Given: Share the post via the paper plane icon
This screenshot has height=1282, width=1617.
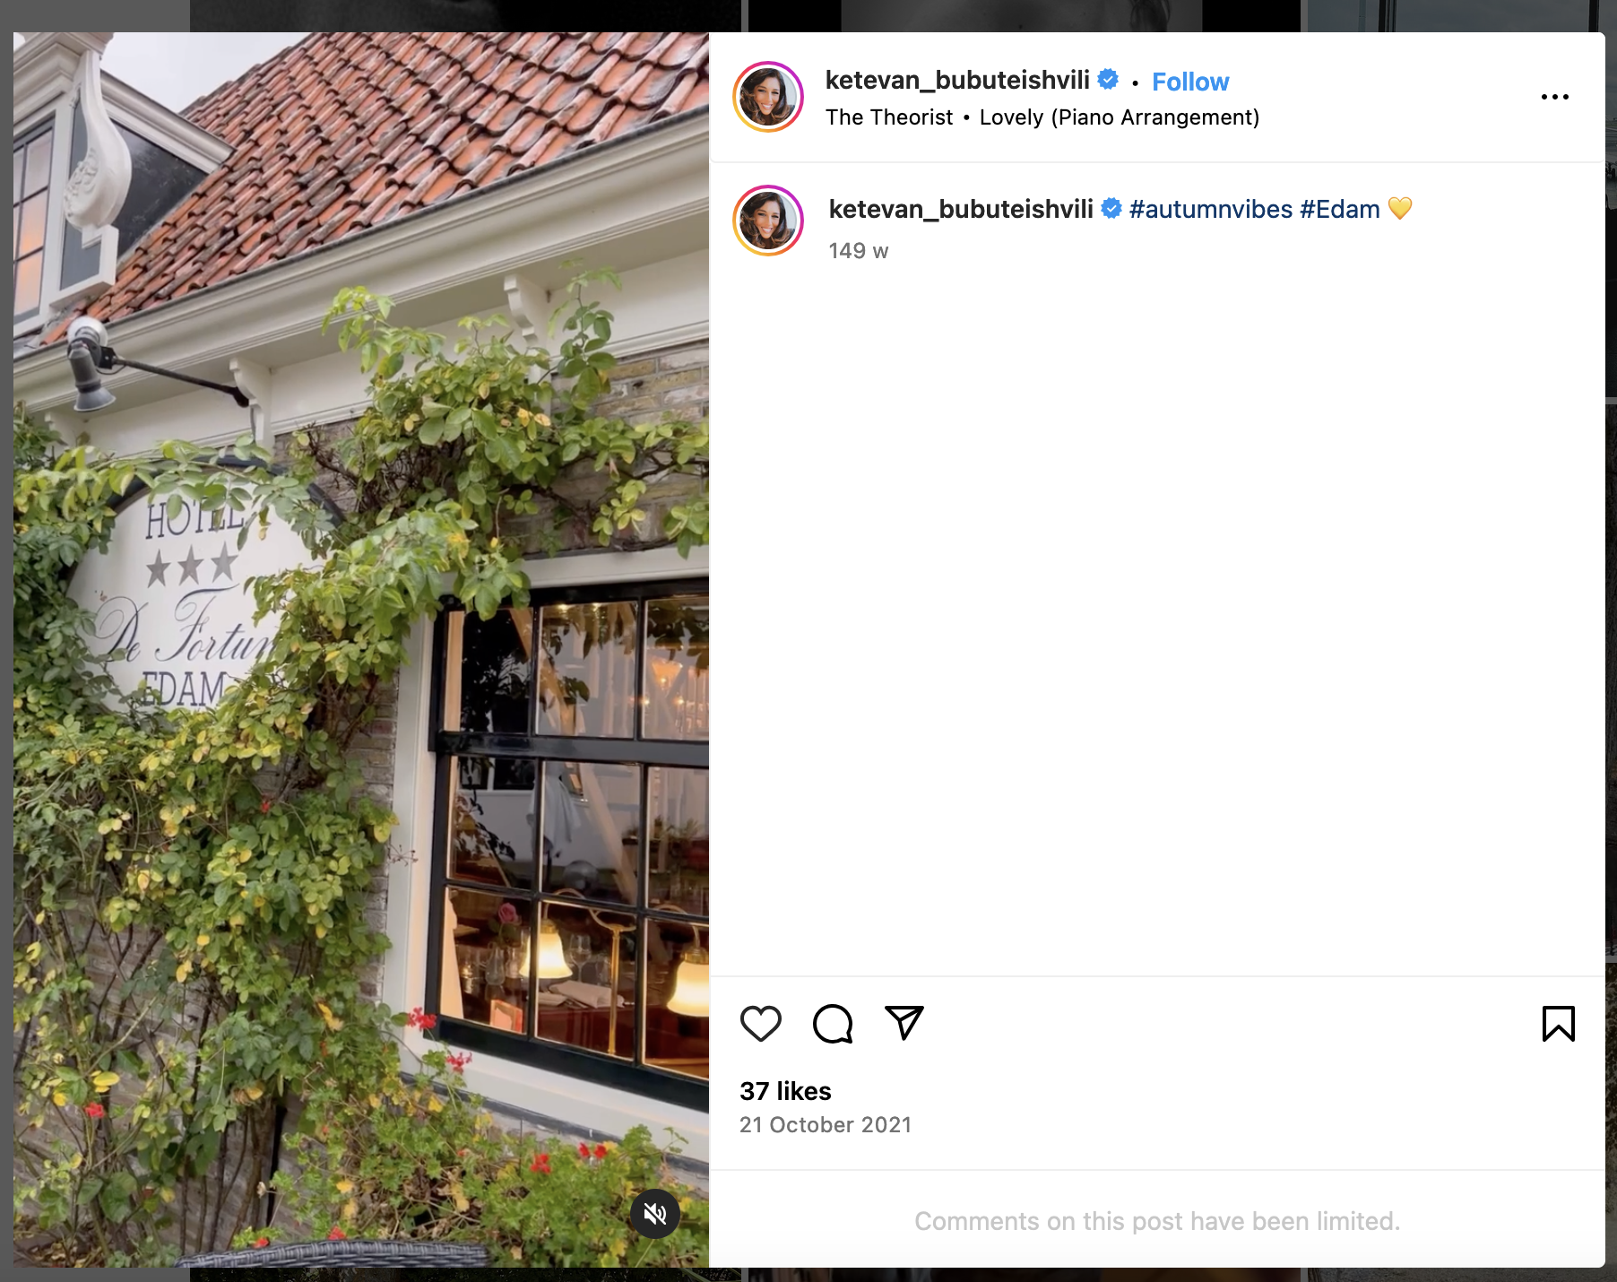Looking at the screenshot, I should point(904,1023).
